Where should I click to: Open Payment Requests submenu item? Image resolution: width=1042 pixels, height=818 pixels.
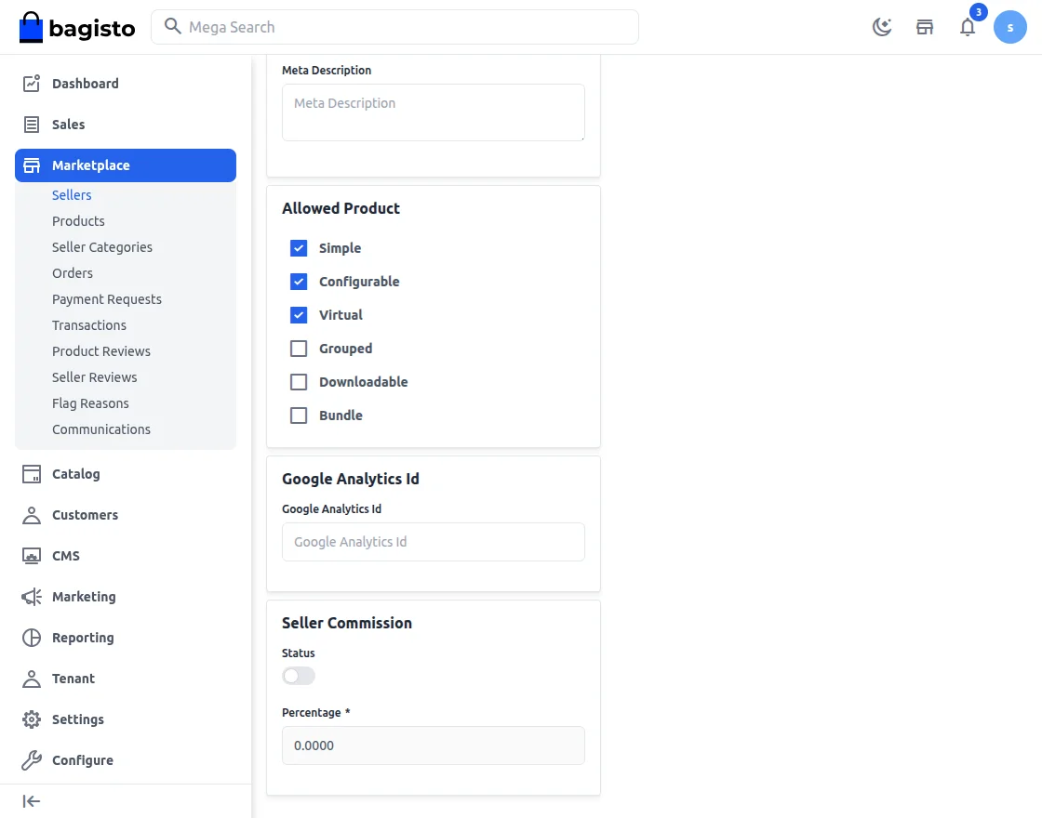pyautogui.click(x=107, y=299)
